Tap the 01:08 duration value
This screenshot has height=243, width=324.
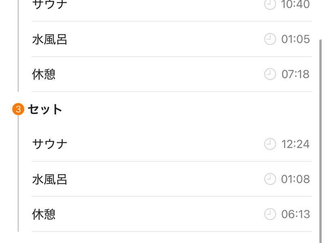coord(295,179)
